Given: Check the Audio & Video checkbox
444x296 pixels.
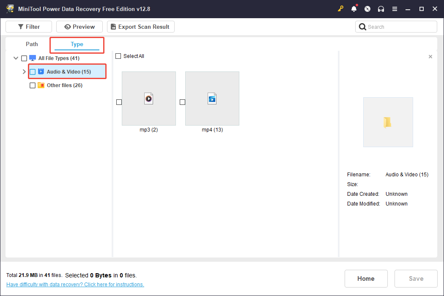Looking at the screenshot, I should (x=33, y=71).
